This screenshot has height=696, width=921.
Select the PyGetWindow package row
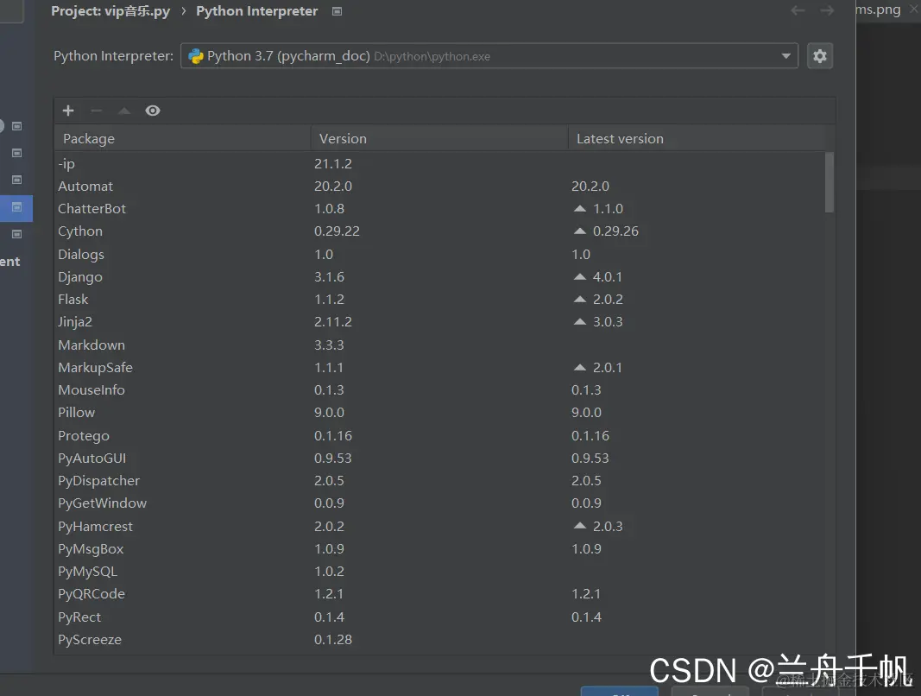[x=439, y=503]
